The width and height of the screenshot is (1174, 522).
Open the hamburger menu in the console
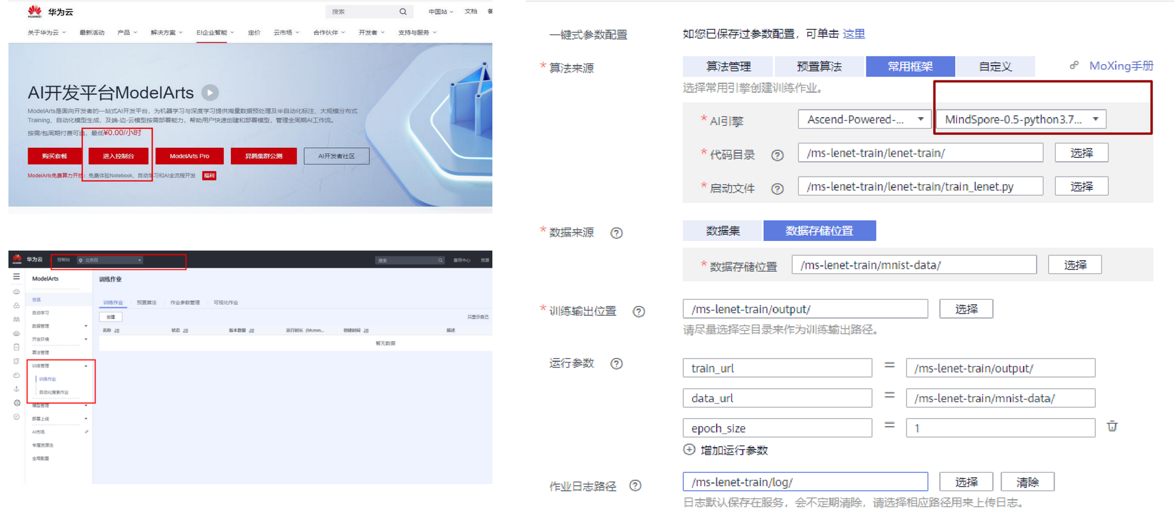[17, 277]
